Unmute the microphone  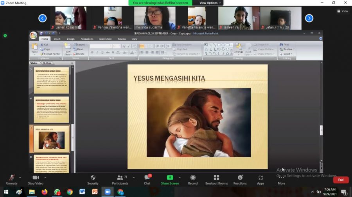[12, 178]
